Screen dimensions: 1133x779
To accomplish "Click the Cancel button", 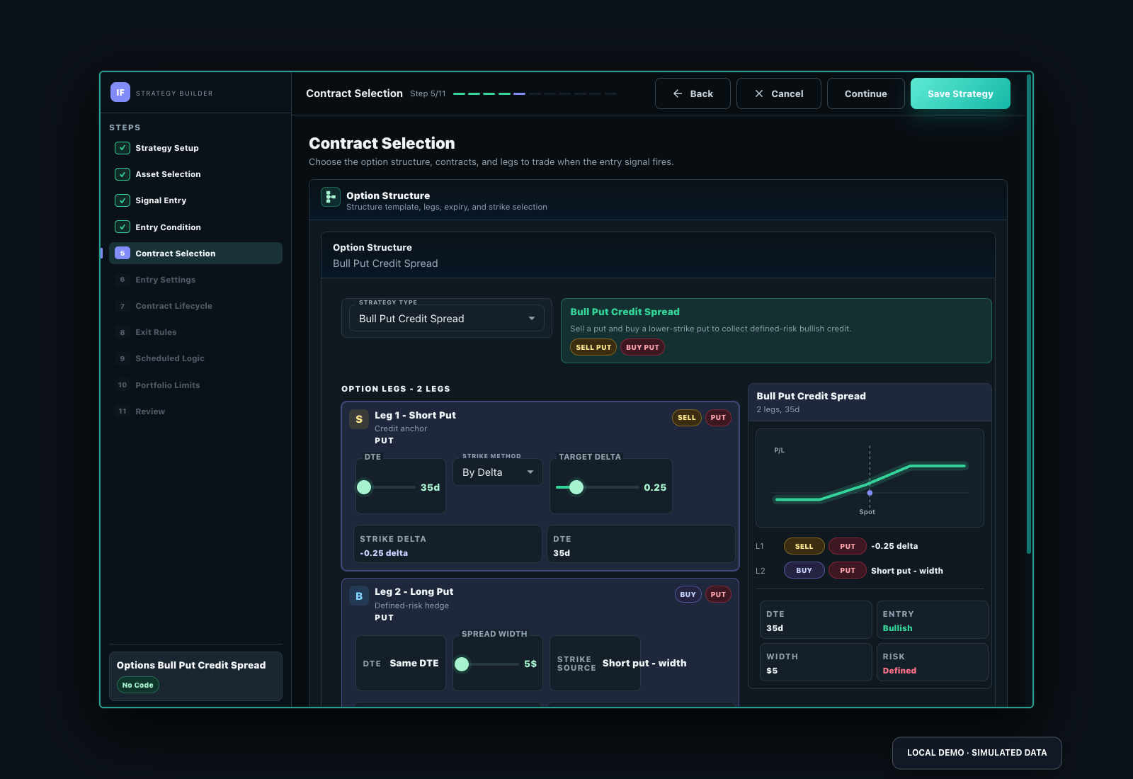I will [779, 93].
